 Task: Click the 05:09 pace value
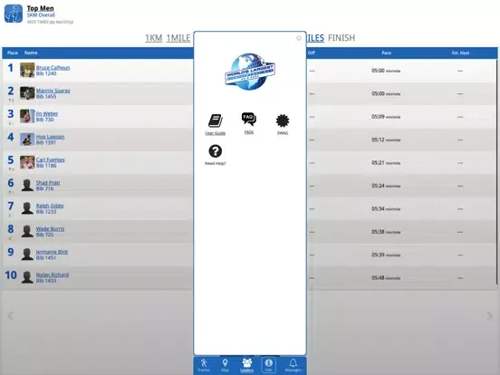tap(378, 117)
